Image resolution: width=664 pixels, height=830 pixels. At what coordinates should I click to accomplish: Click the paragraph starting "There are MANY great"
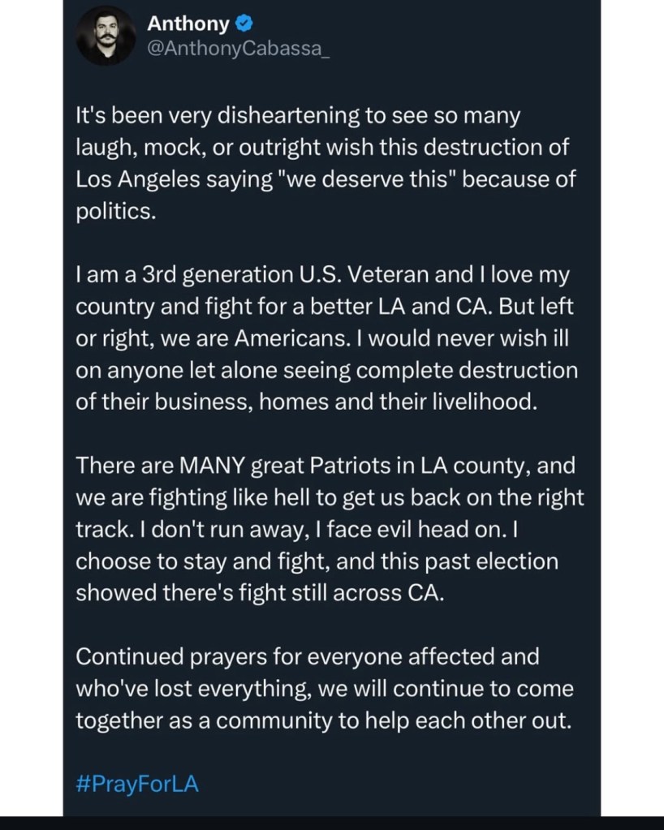click(x=325, y=528)
